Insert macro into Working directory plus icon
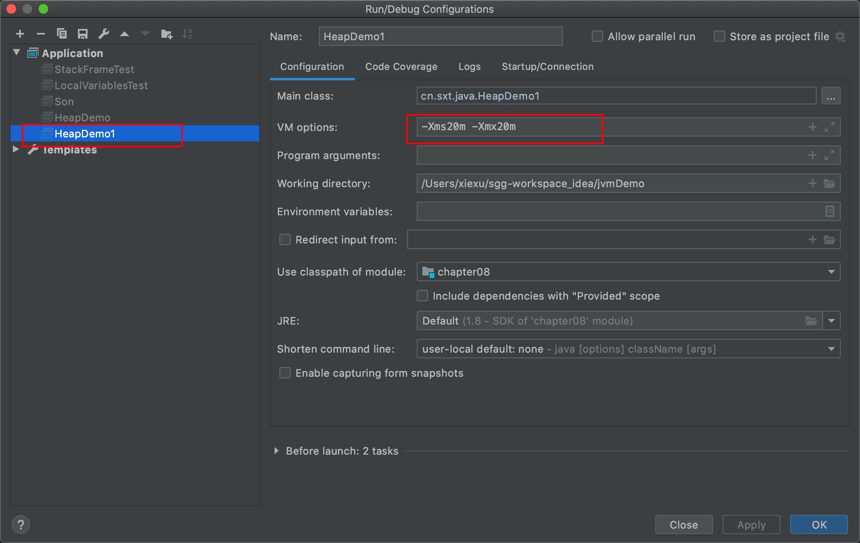The width and height of the screenshot is (860, 543). pos(812,184)
